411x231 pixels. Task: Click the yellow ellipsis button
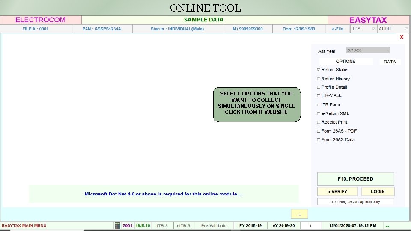click(x=299, y=214)
